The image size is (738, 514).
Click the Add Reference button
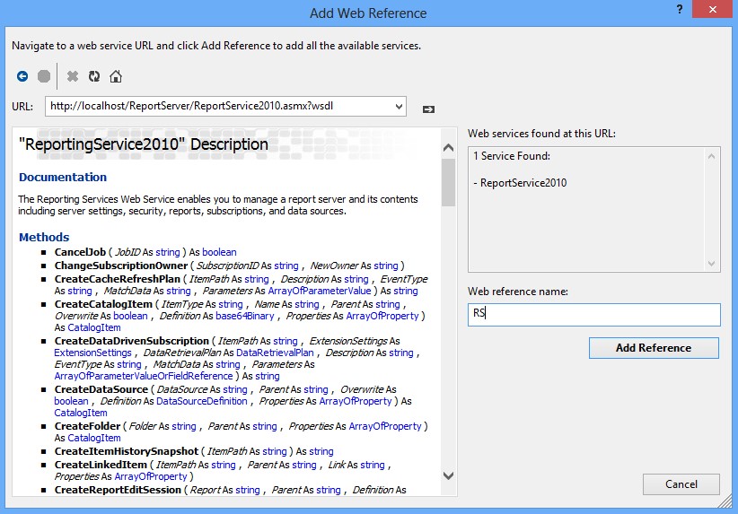coord(654,348)
